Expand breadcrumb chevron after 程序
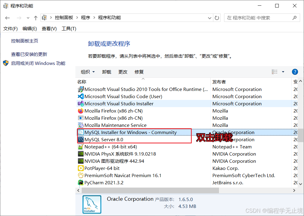This screenshot has width=304, height=216. [x=94, y=18]
